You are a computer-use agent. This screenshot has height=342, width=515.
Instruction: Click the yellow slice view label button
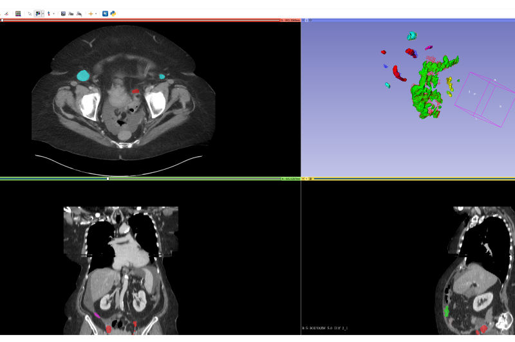tap(306, 179)
